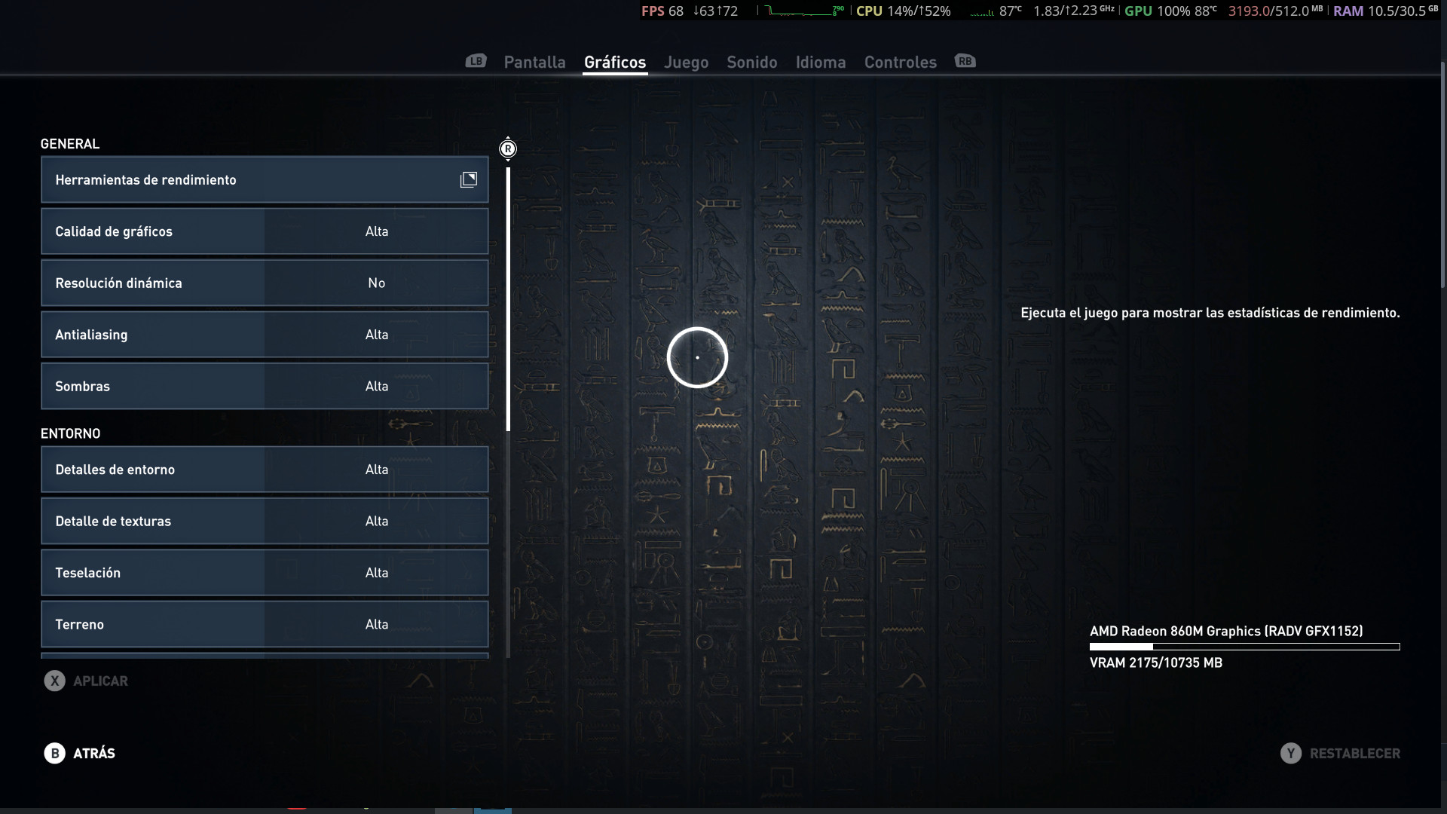This screenshot has width=1447, height=814.
Task: Change the Sombras quality option
Action: (376, 387)
